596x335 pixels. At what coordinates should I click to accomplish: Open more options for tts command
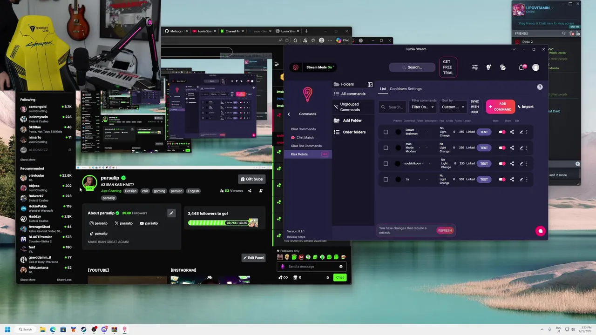pyautogui.click(x=527, y=180)
